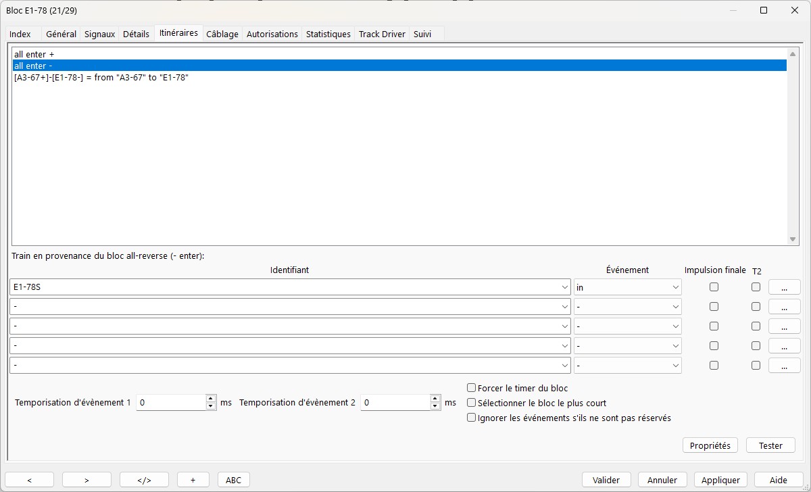Click the Tester button
Image resolution: width=811 pixels, height=492 pixels.
(x=770, y=446)
